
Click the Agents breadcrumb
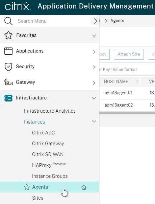117,21
